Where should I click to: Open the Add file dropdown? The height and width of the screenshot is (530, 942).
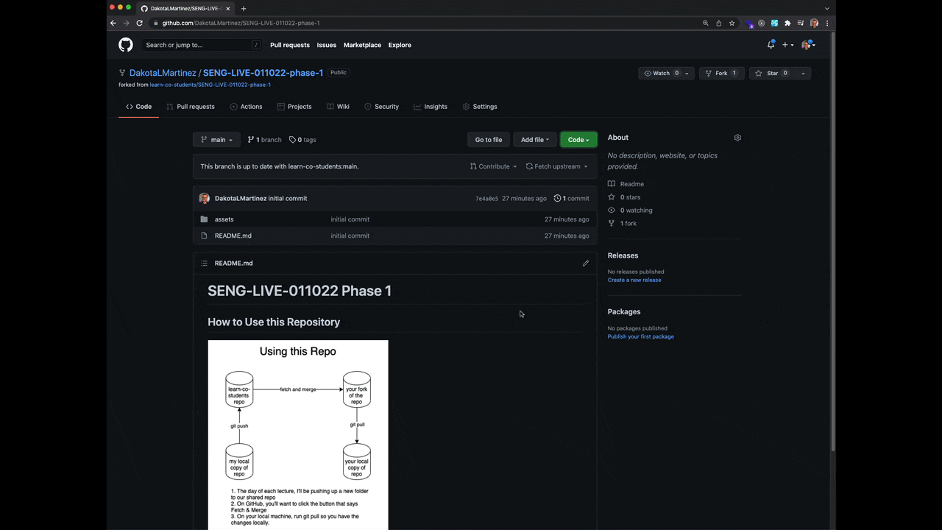coord(534,139)
